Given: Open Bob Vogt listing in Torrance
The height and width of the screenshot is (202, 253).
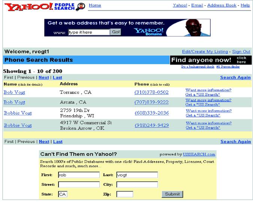Looking at the screenshot, I should 14,92.
